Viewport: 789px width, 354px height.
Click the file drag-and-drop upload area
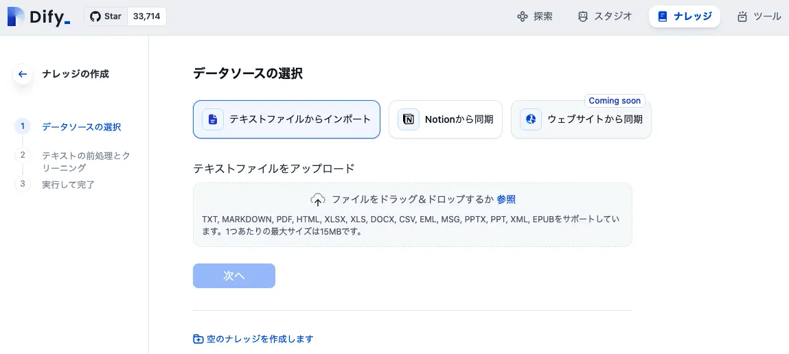[x=413, y=215]
